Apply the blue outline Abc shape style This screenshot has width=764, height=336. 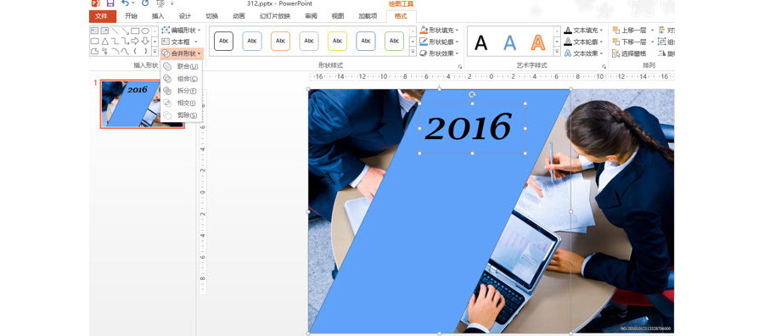coord(252,42)
